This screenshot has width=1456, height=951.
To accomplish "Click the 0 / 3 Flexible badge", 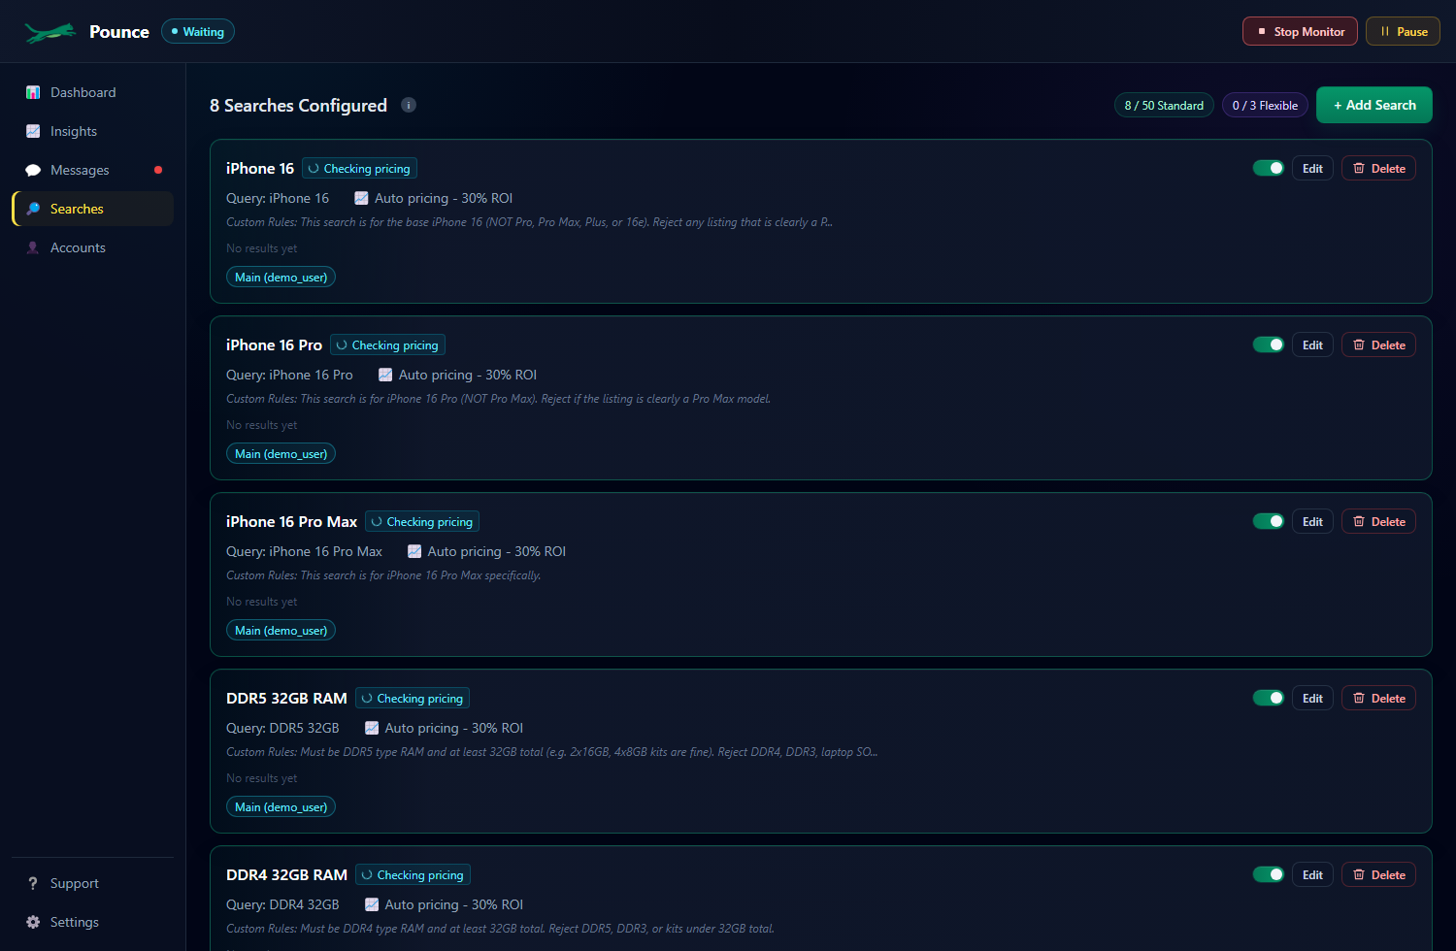I will (x=1265, y=105).
